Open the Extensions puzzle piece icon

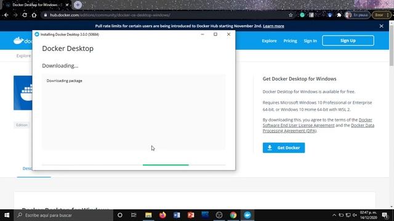point(339,15)
